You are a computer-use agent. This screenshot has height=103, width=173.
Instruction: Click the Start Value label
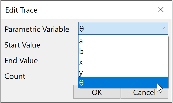click(x=22, y=45)
